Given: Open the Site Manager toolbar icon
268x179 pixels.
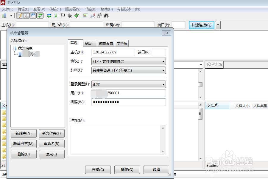Looking at the screenshot, I should tap(4, 16).
